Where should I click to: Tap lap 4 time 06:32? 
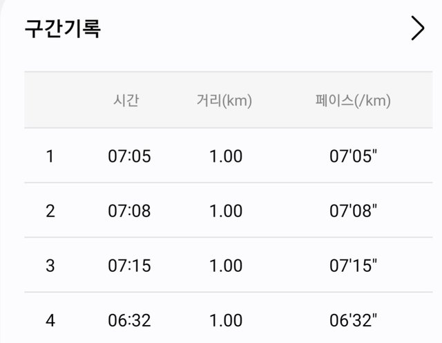click(129, 320)
